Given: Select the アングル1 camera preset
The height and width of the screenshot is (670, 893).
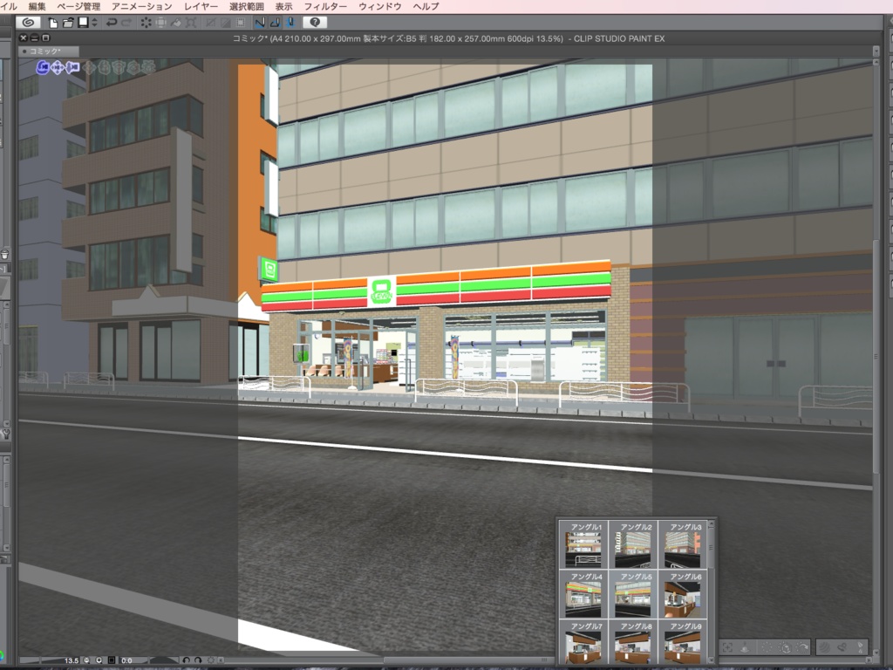Looking at the screenshot, I should [x=583, y=544].
